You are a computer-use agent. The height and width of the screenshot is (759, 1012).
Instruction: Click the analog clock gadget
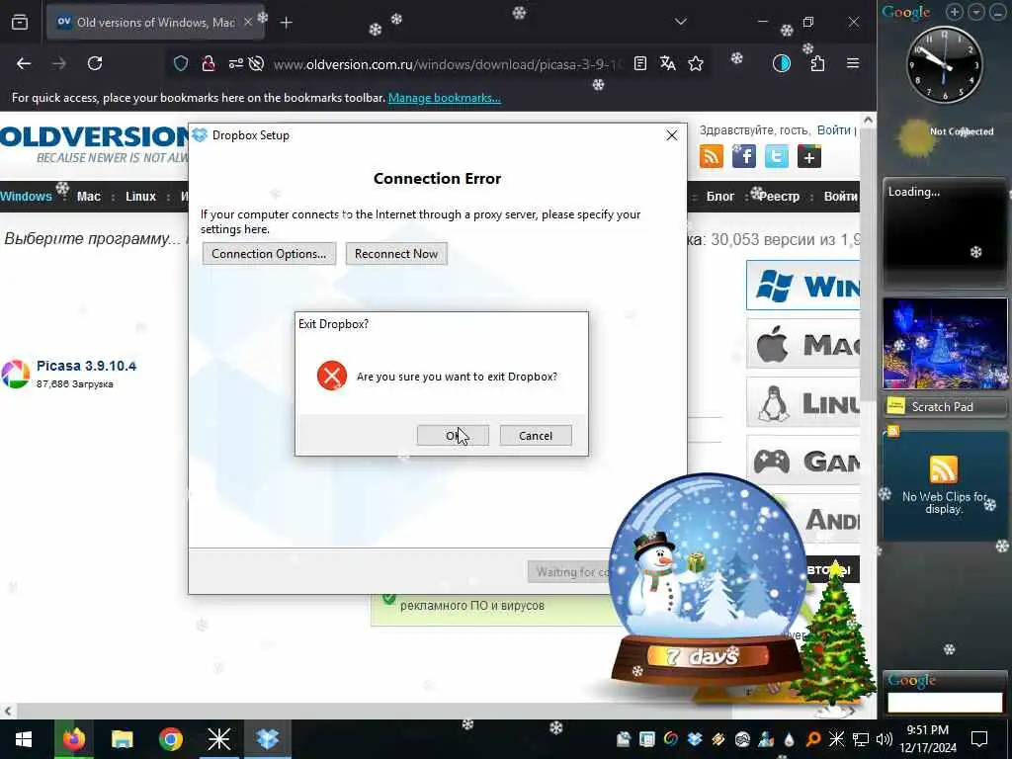944,64
